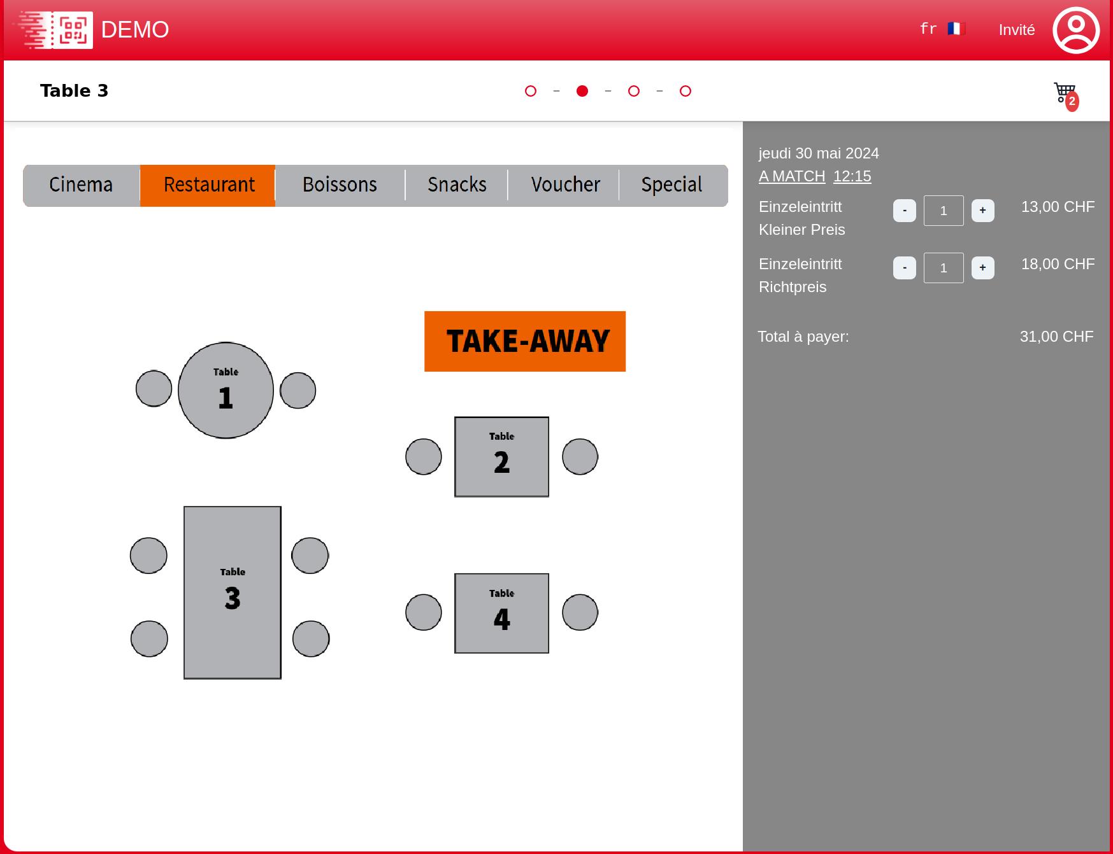Select round Table 1 on floor plan
The width and height of the screenshot is (1113, 854).
click(x=226, y=390)
